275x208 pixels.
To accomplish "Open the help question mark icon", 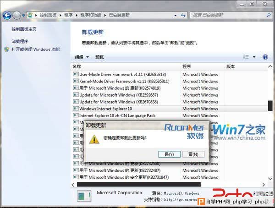I will point(265,57).
